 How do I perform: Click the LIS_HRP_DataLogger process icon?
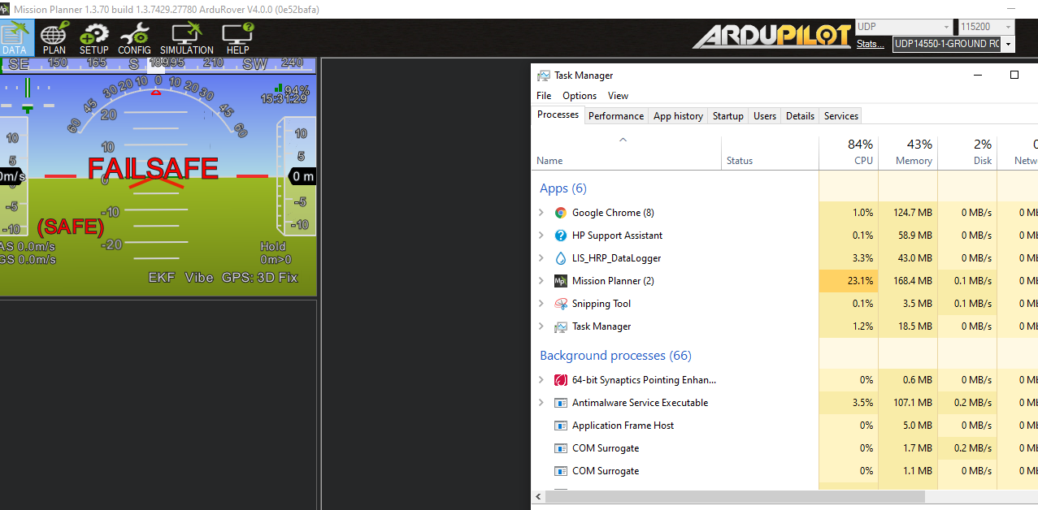[x=561, y=258]
